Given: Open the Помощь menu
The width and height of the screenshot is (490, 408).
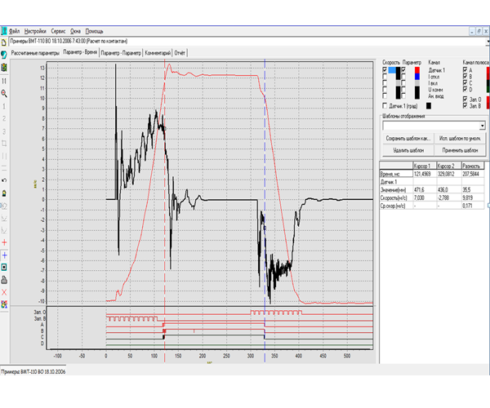Looking at the screenshot, I should [x=95, y=31].
